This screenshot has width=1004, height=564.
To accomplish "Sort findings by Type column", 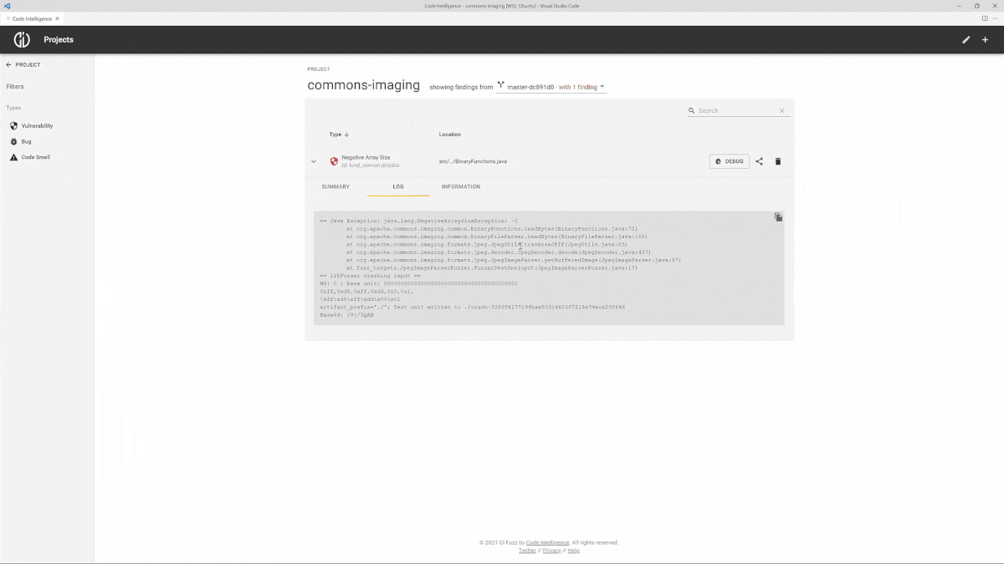I will (x=339, y=134).
